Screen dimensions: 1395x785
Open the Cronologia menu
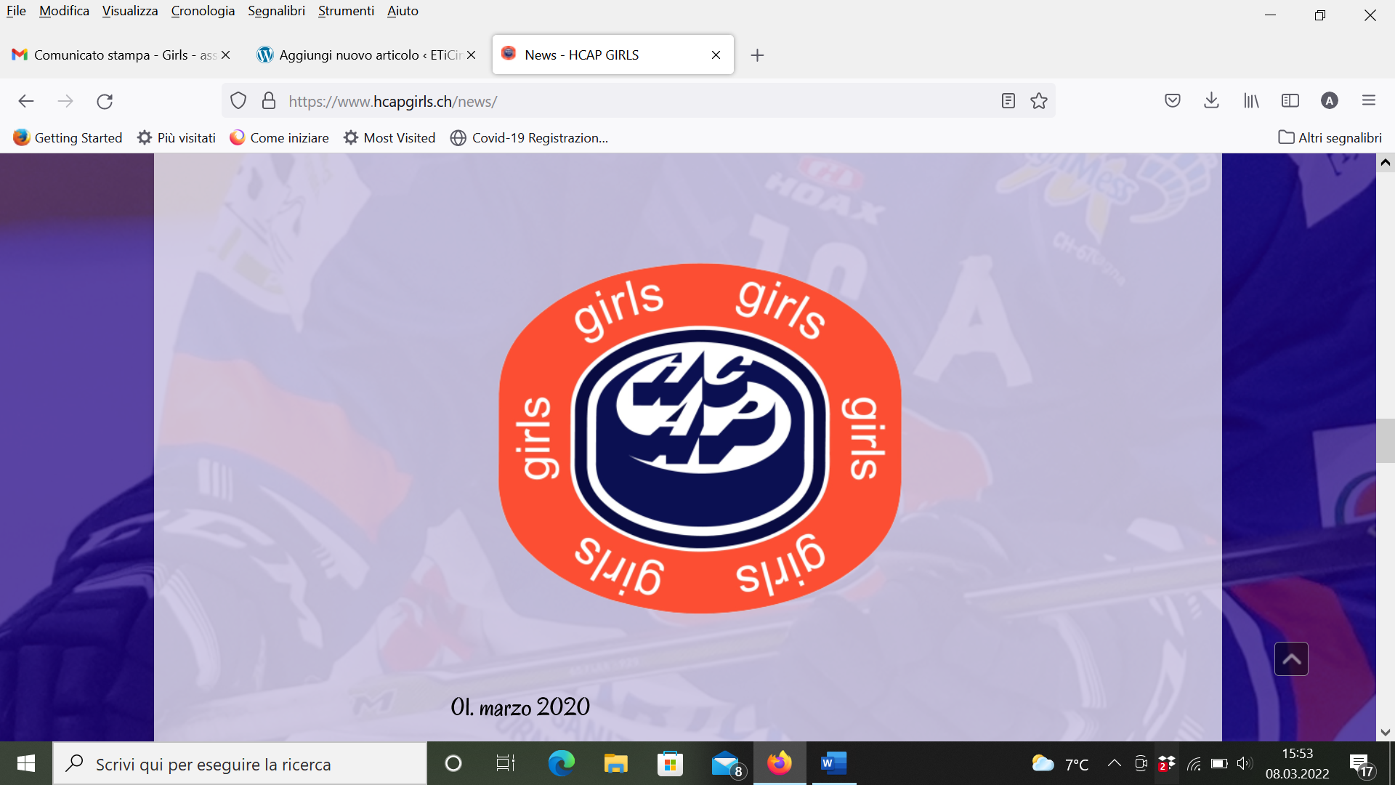203,11
